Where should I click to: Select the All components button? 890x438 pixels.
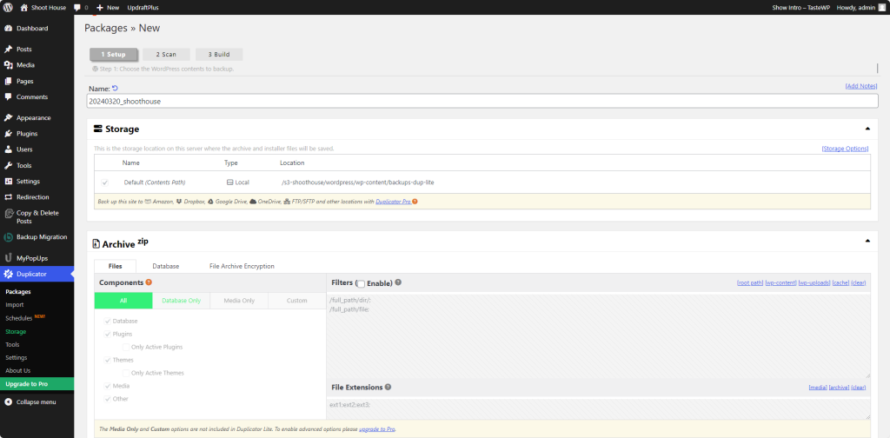point(123,301)
